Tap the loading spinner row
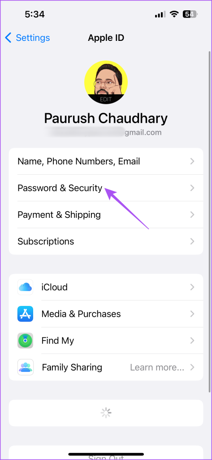 point(106,413)
